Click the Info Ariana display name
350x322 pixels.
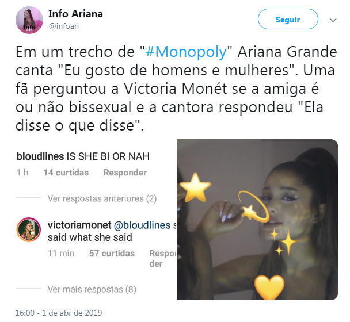pyautogui.click(x=75, y=14)
